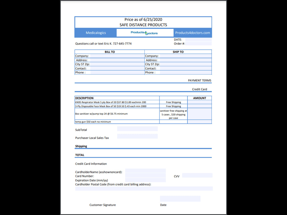287x215 pixels.
Task: Click 'Price as of 6/25/2020' title
Action: [x=143, y=19]
